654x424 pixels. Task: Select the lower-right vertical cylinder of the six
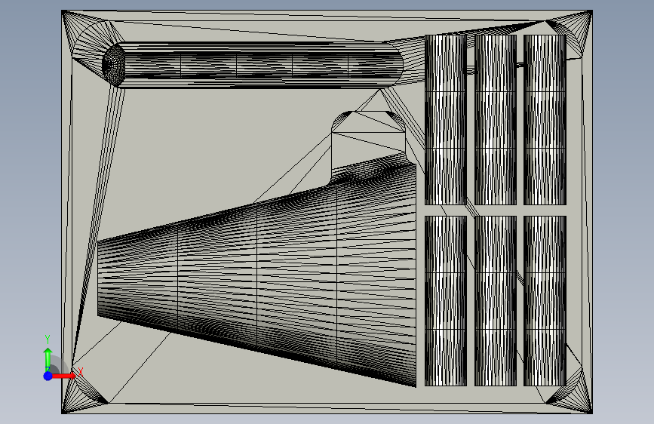tap(545, 301)
